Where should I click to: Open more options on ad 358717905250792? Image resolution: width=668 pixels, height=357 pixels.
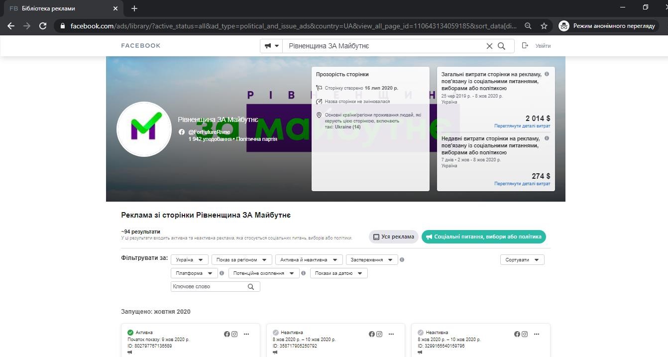pyautogui.click(x=391, y=334)
